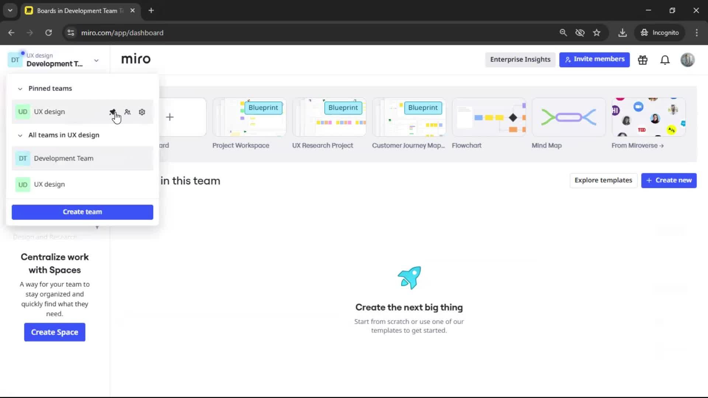
Task: Open the gift box icon
Action: point(643,60)
